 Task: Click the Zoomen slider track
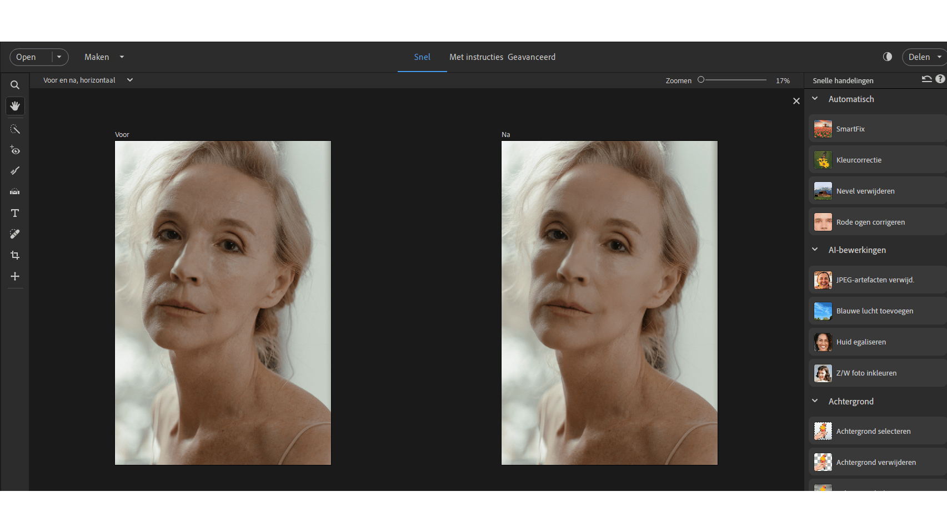coord(733,80)
